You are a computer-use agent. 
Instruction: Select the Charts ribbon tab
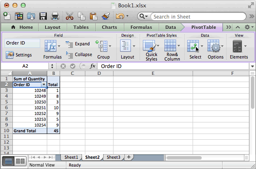[x=109, y=27]
